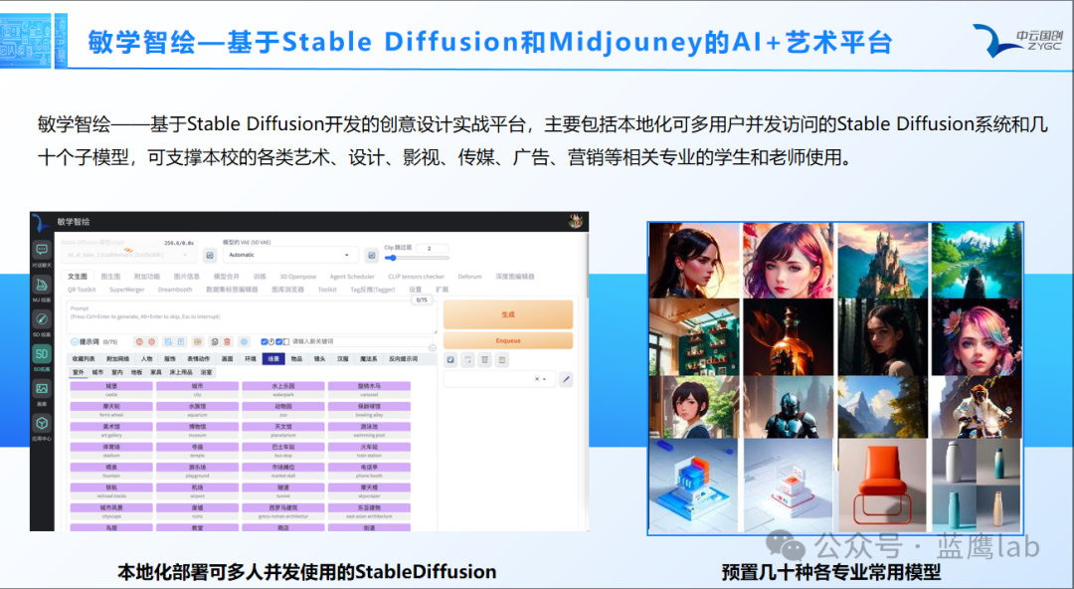This screenshot has height=589, width=1074.
Task: Open the 图片信息 tab
Action: click(186, 277)
